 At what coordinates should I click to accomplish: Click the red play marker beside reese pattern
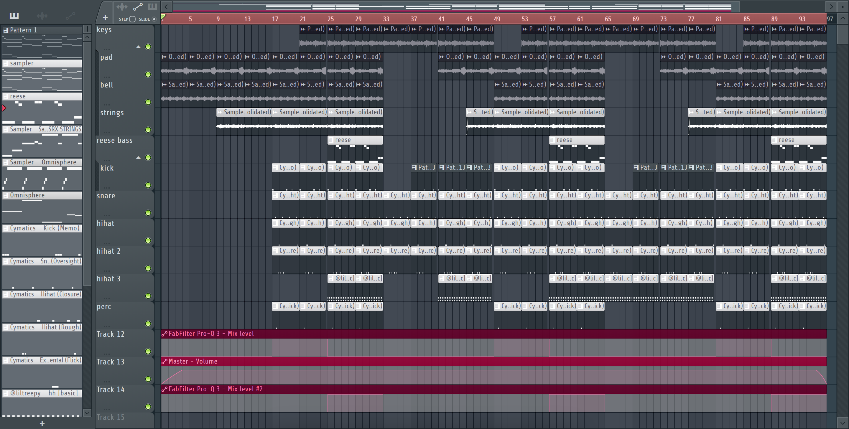tap(4, 108)
